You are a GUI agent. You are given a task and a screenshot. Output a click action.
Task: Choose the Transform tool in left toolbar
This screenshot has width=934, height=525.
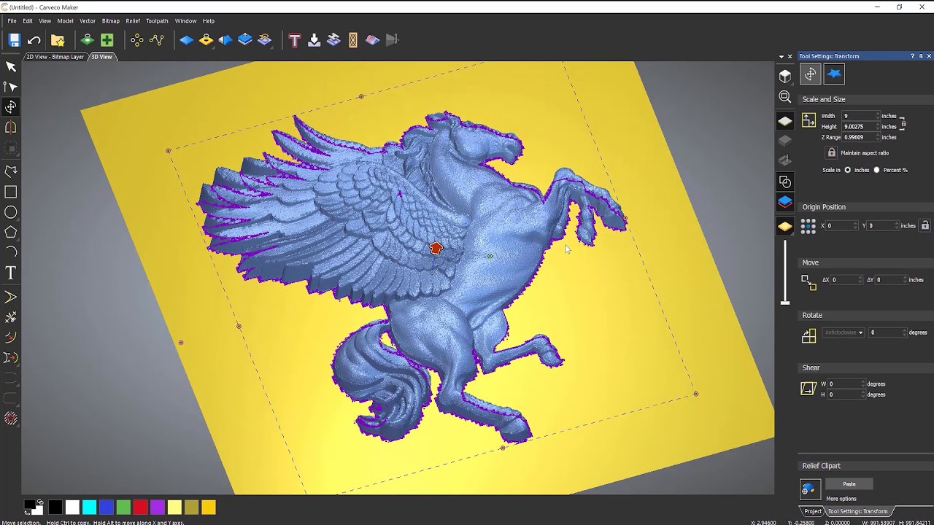(11, 106)
